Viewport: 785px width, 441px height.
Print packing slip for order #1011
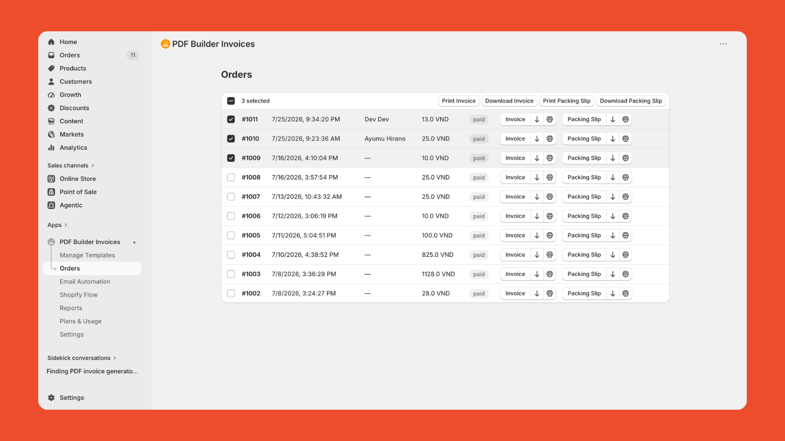(626, 120)
